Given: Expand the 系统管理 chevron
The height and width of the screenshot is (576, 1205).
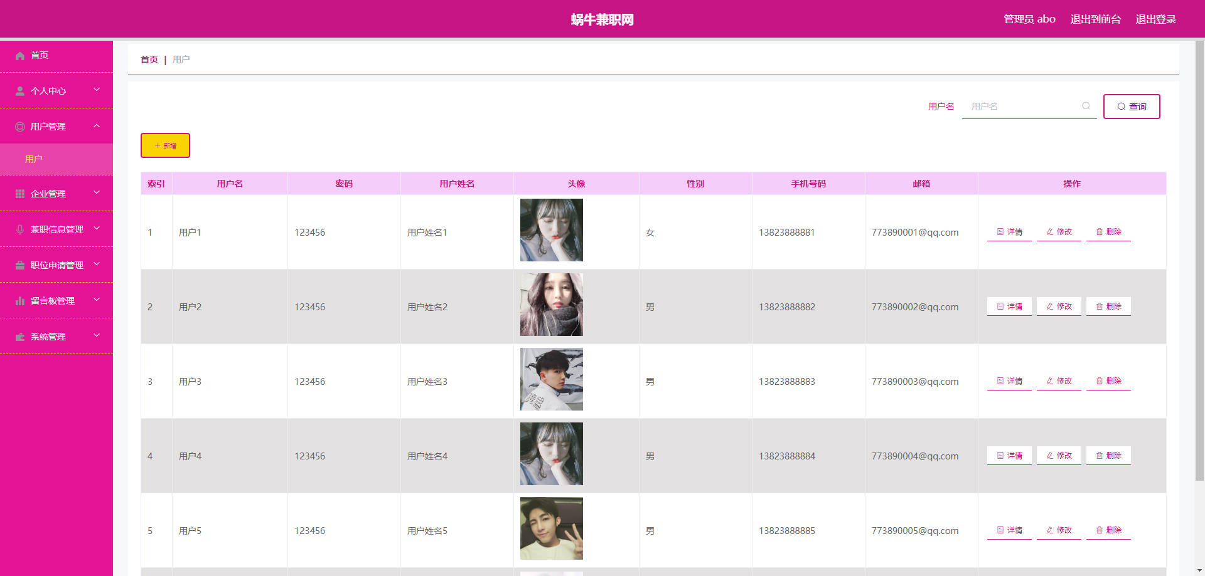Looking at the screenshot, I should [x=97, y=335].
